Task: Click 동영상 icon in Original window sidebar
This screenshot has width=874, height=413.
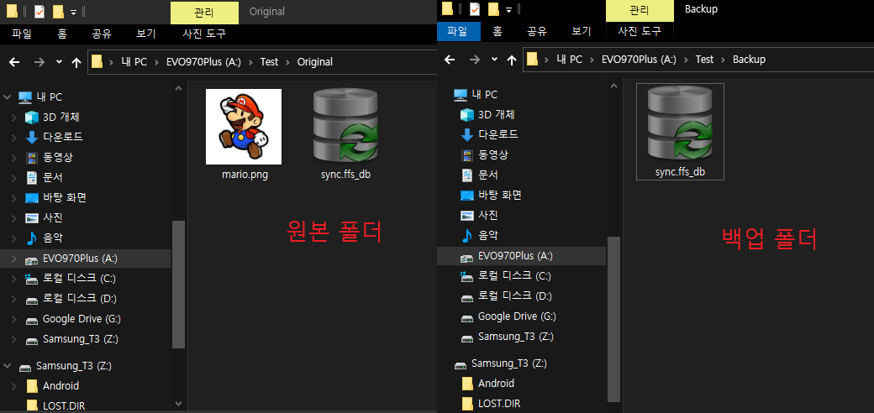Action: coord(32,158)
